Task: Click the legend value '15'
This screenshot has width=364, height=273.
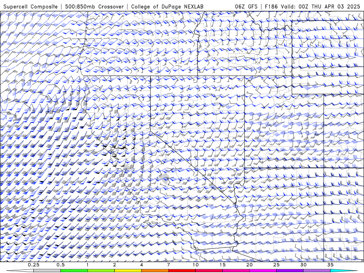Action: click(x=222, y=265)
